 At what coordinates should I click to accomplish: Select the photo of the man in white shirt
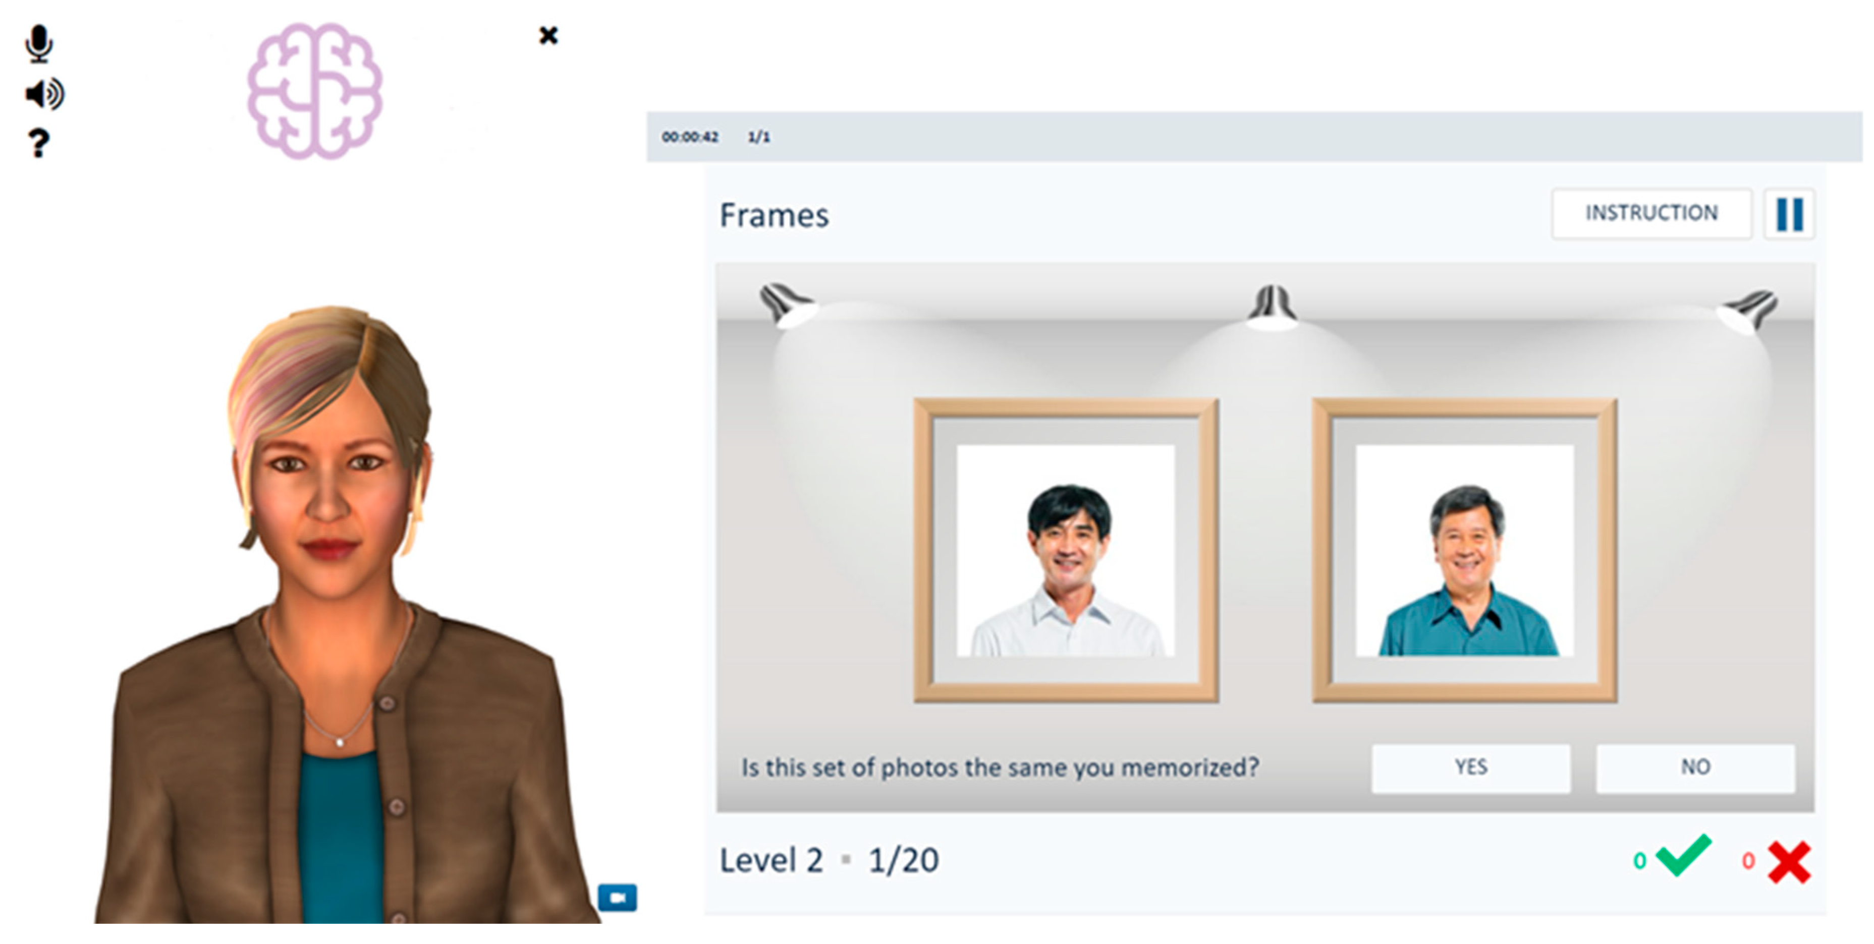coord(1066,551)
